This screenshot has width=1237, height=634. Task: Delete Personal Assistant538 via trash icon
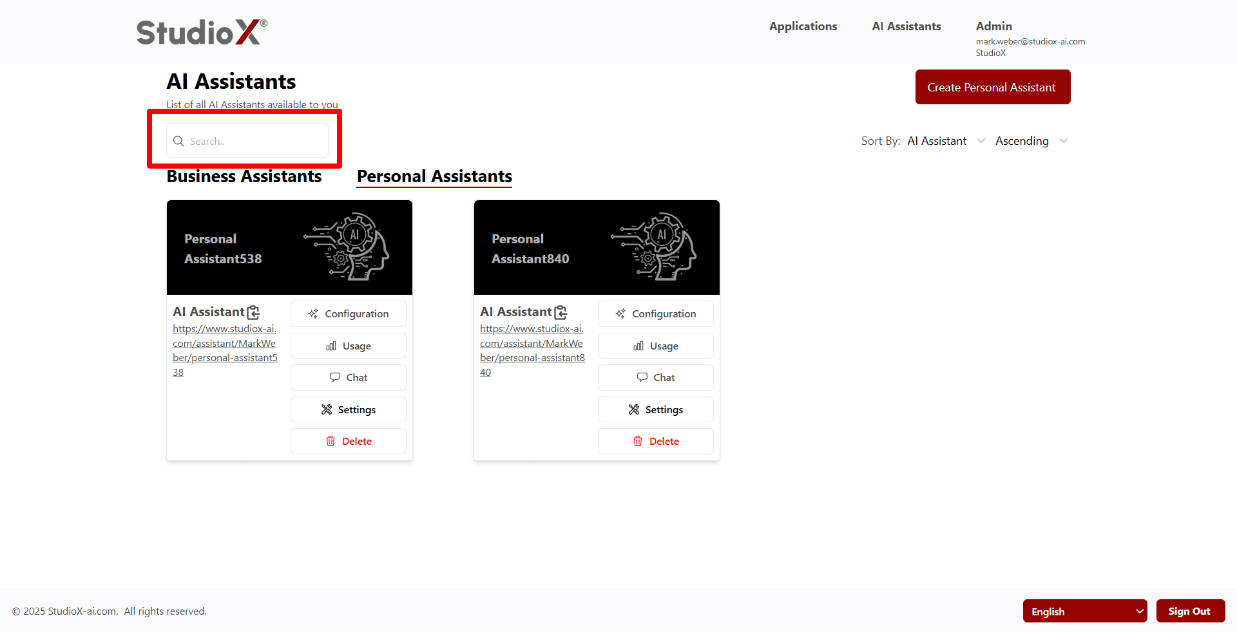point(331,441)
